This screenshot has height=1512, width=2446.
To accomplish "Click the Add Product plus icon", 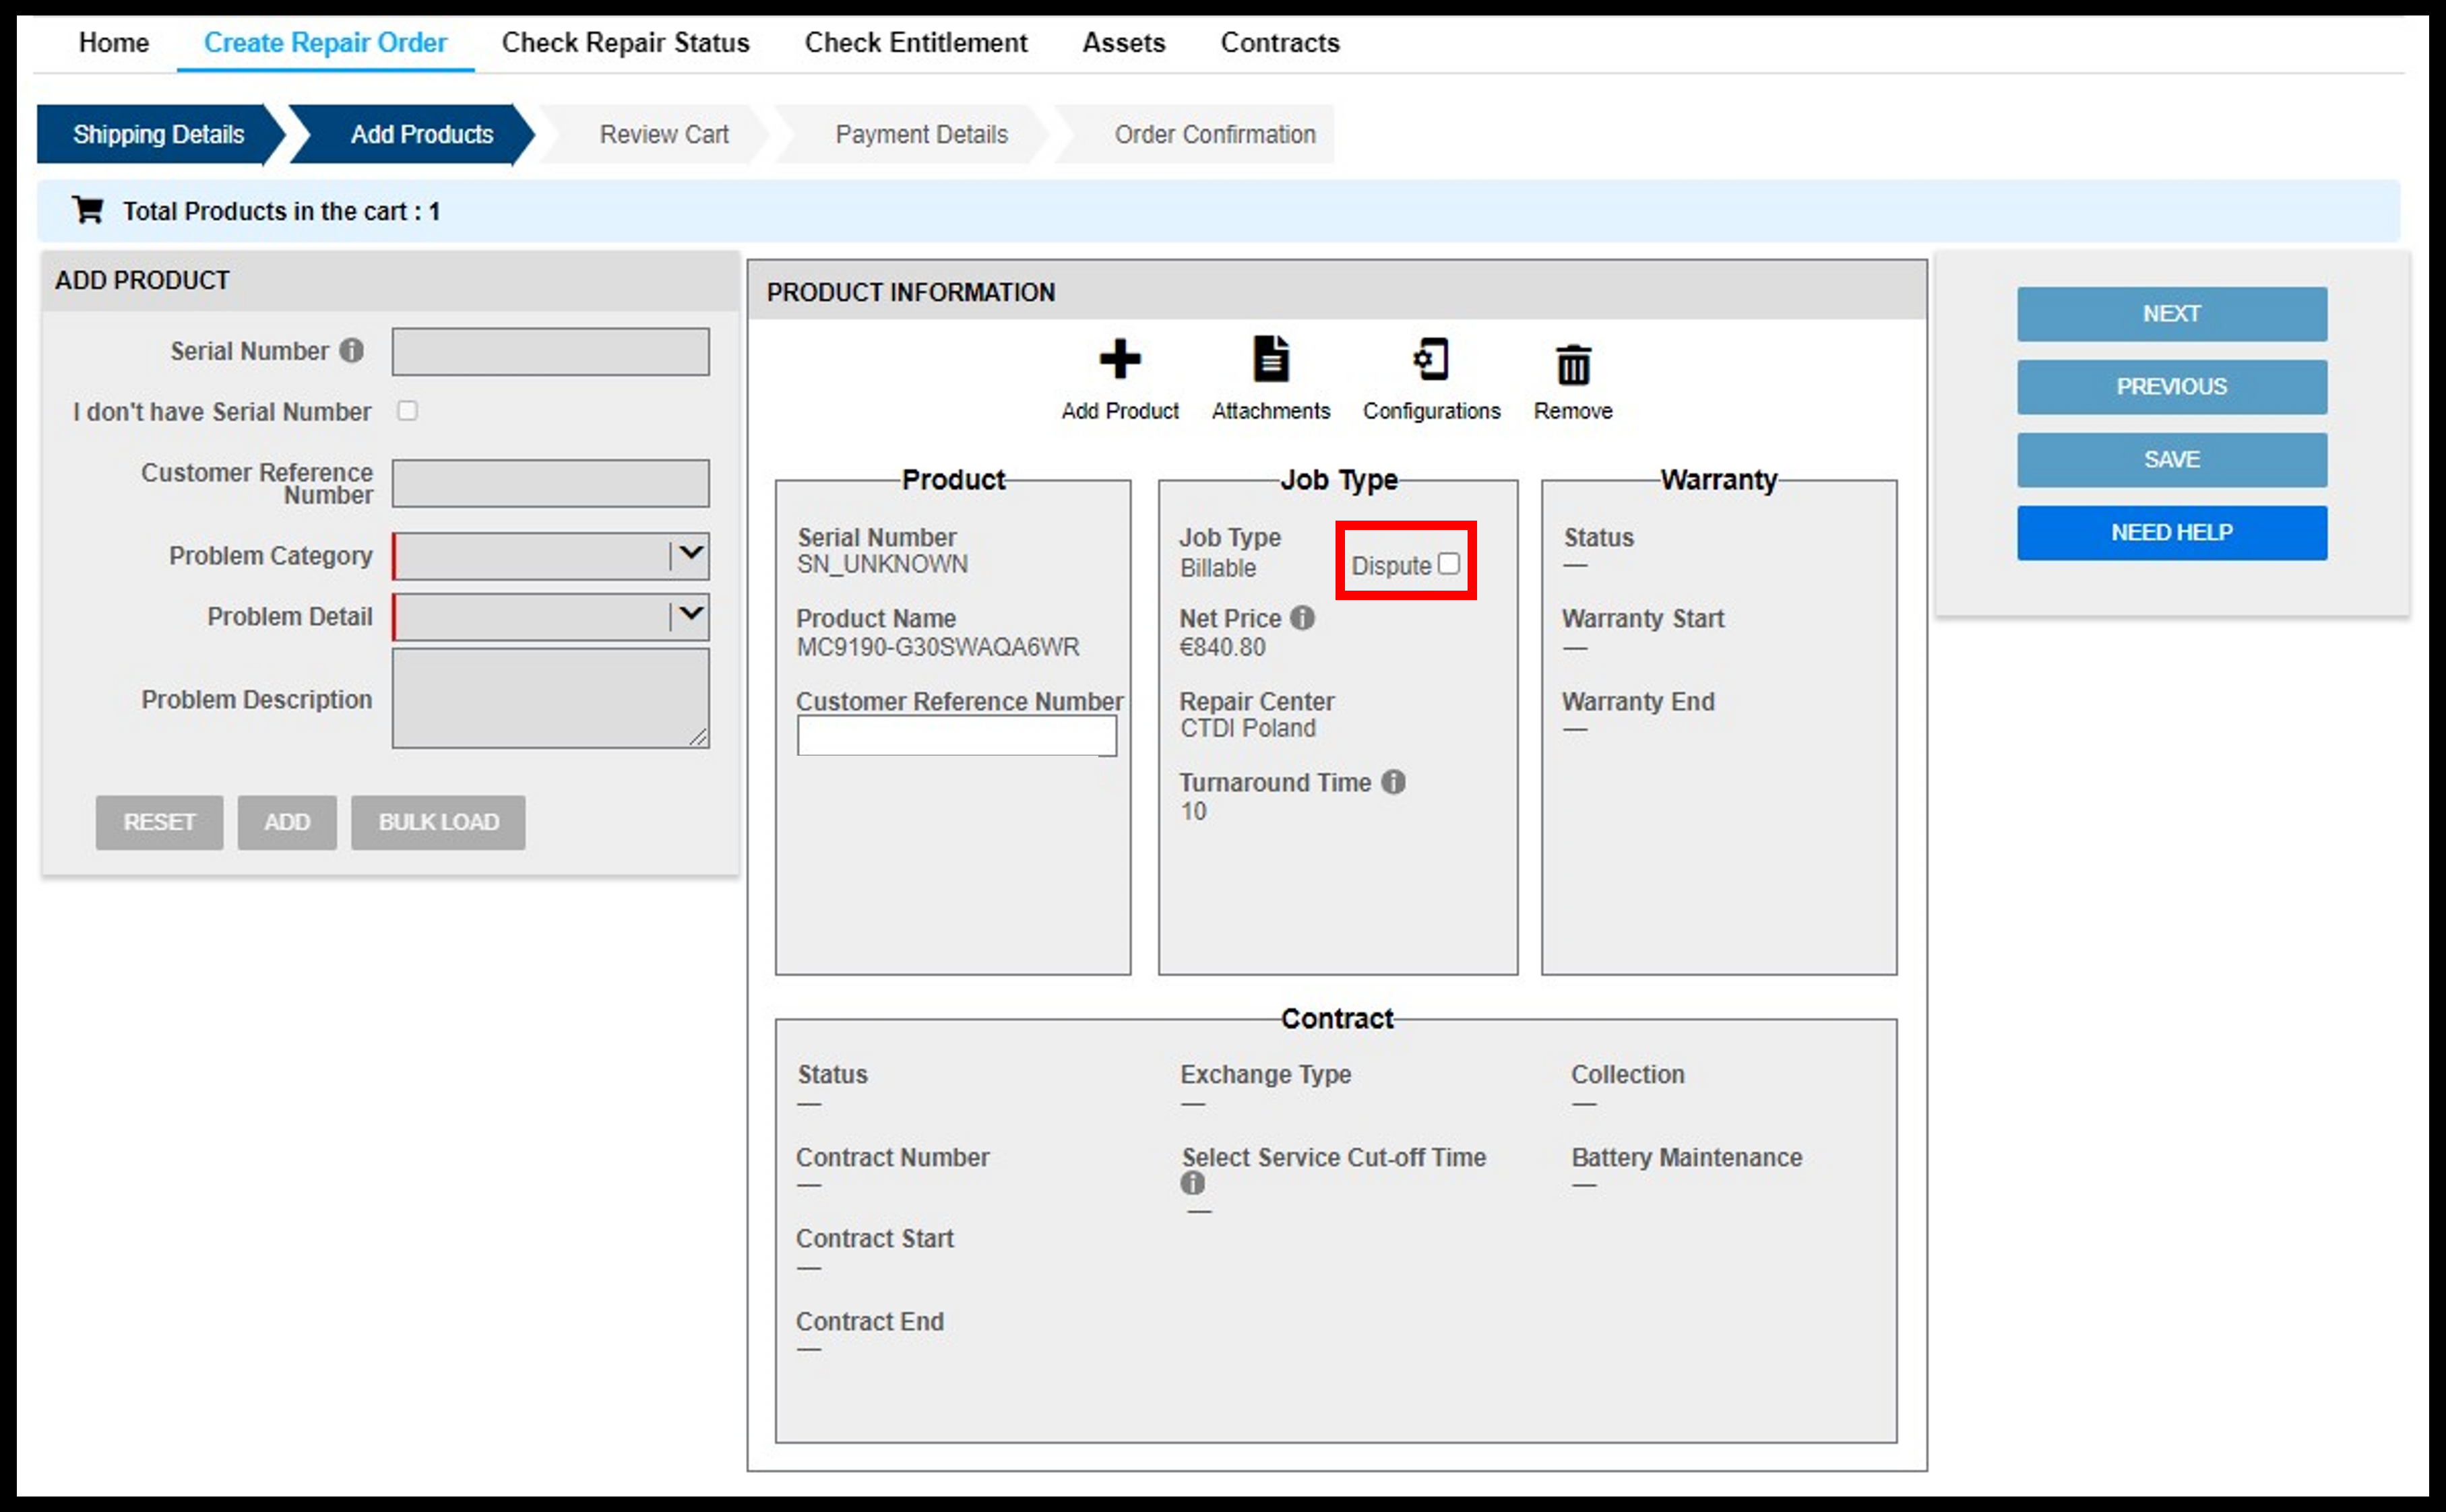I will tap(1119, 360).
